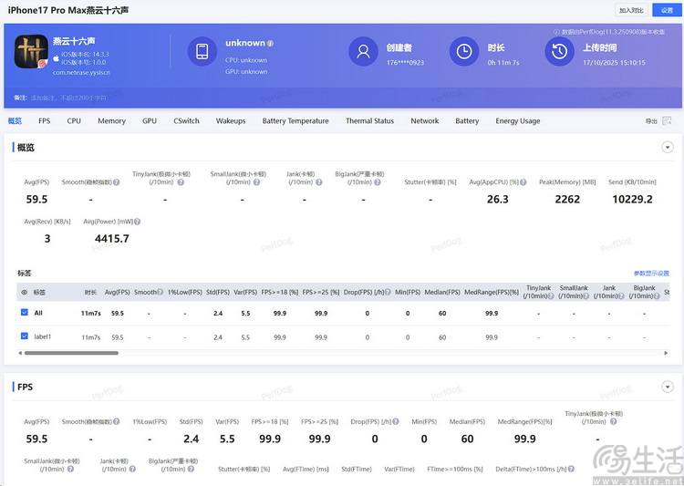Toggle the eye visibility icon in table header
684x486 pixels.
pos(25,293)
